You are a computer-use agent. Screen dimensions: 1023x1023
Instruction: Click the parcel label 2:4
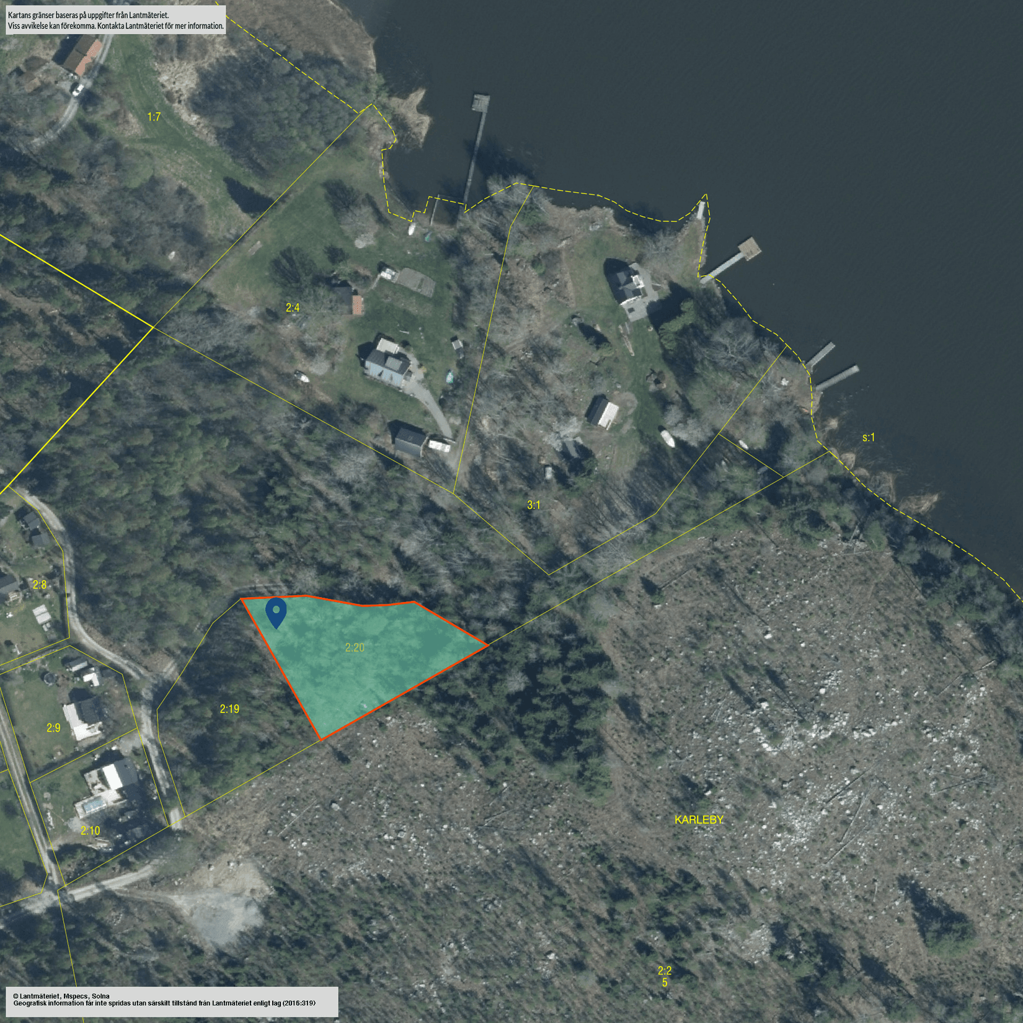pyautogui.click(x=293, y=308)
